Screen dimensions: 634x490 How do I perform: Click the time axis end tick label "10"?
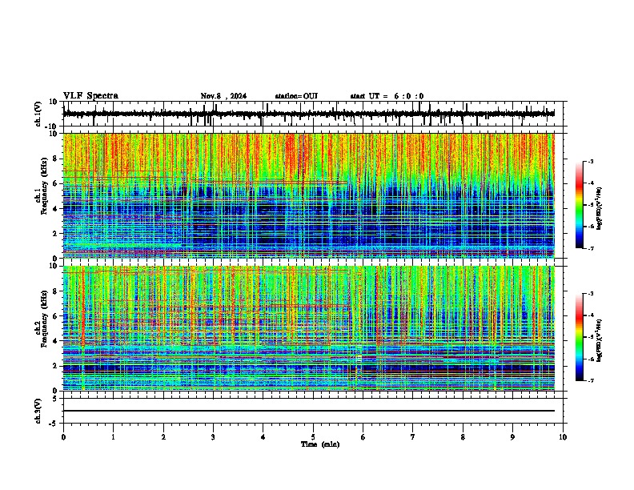click(563, 437)
